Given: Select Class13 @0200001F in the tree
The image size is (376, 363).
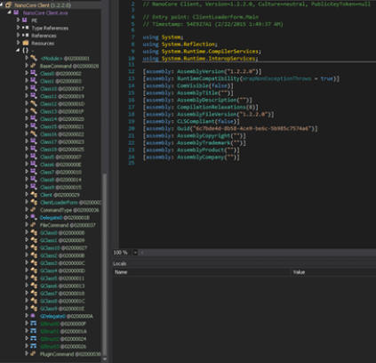Looking at the screenshot, I should pos(62,111).
